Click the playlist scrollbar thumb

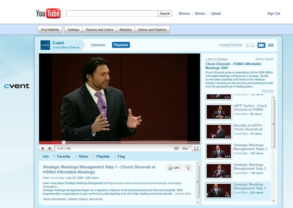click(x=274, y=124)
